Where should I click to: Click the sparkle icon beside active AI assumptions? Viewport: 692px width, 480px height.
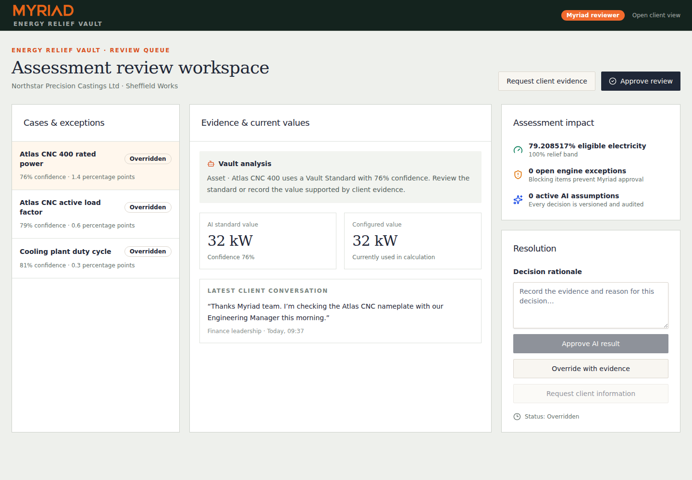tap(518, 200)
